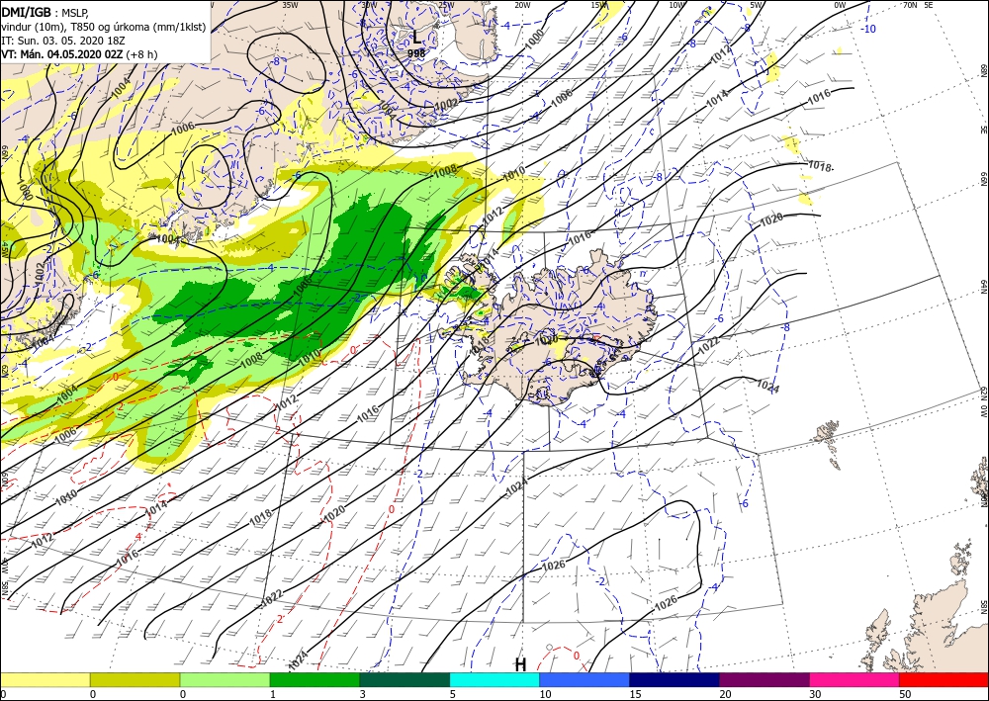This screenshot has height=701, width=989.
Task: Click the legend value '3'
Action: 362,694
